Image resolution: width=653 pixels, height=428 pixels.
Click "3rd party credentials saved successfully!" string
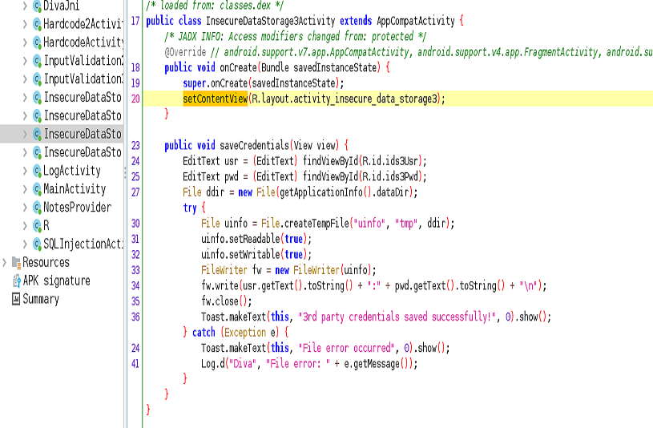397,317
